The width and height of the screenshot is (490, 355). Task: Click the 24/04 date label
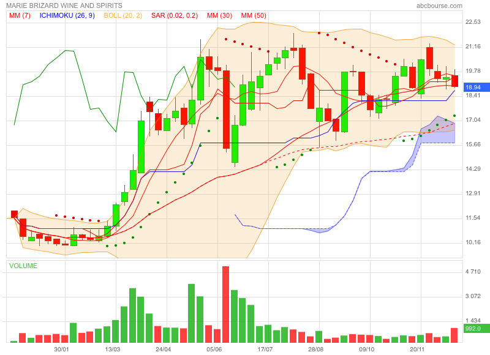[163, 349]
